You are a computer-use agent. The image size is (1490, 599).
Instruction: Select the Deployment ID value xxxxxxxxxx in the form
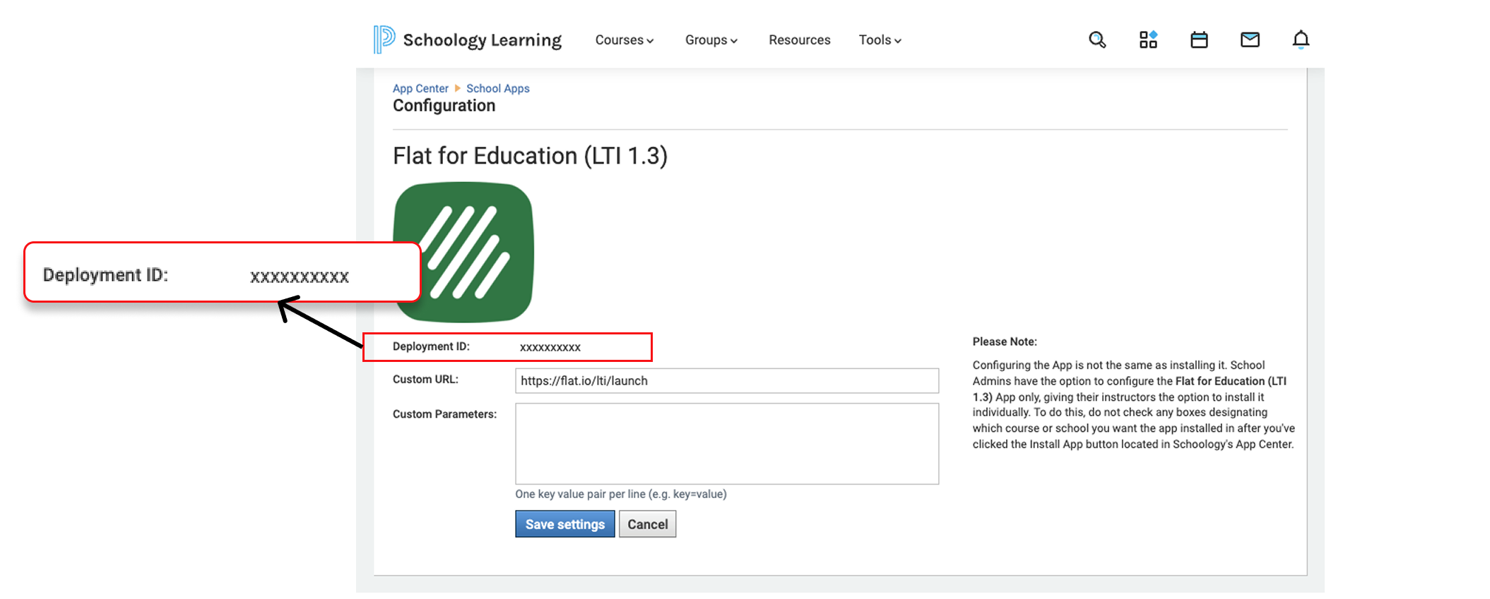click(x=550, y=347)
